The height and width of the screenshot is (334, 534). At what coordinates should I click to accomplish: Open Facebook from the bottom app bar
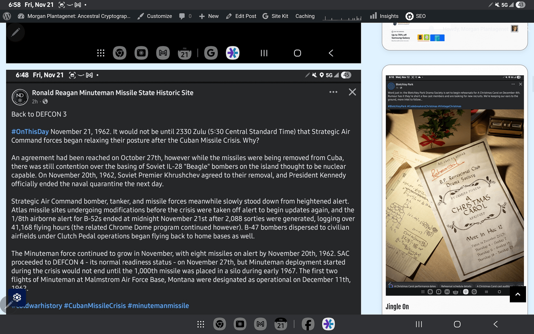pyautogui.click(x=308, y=324)
